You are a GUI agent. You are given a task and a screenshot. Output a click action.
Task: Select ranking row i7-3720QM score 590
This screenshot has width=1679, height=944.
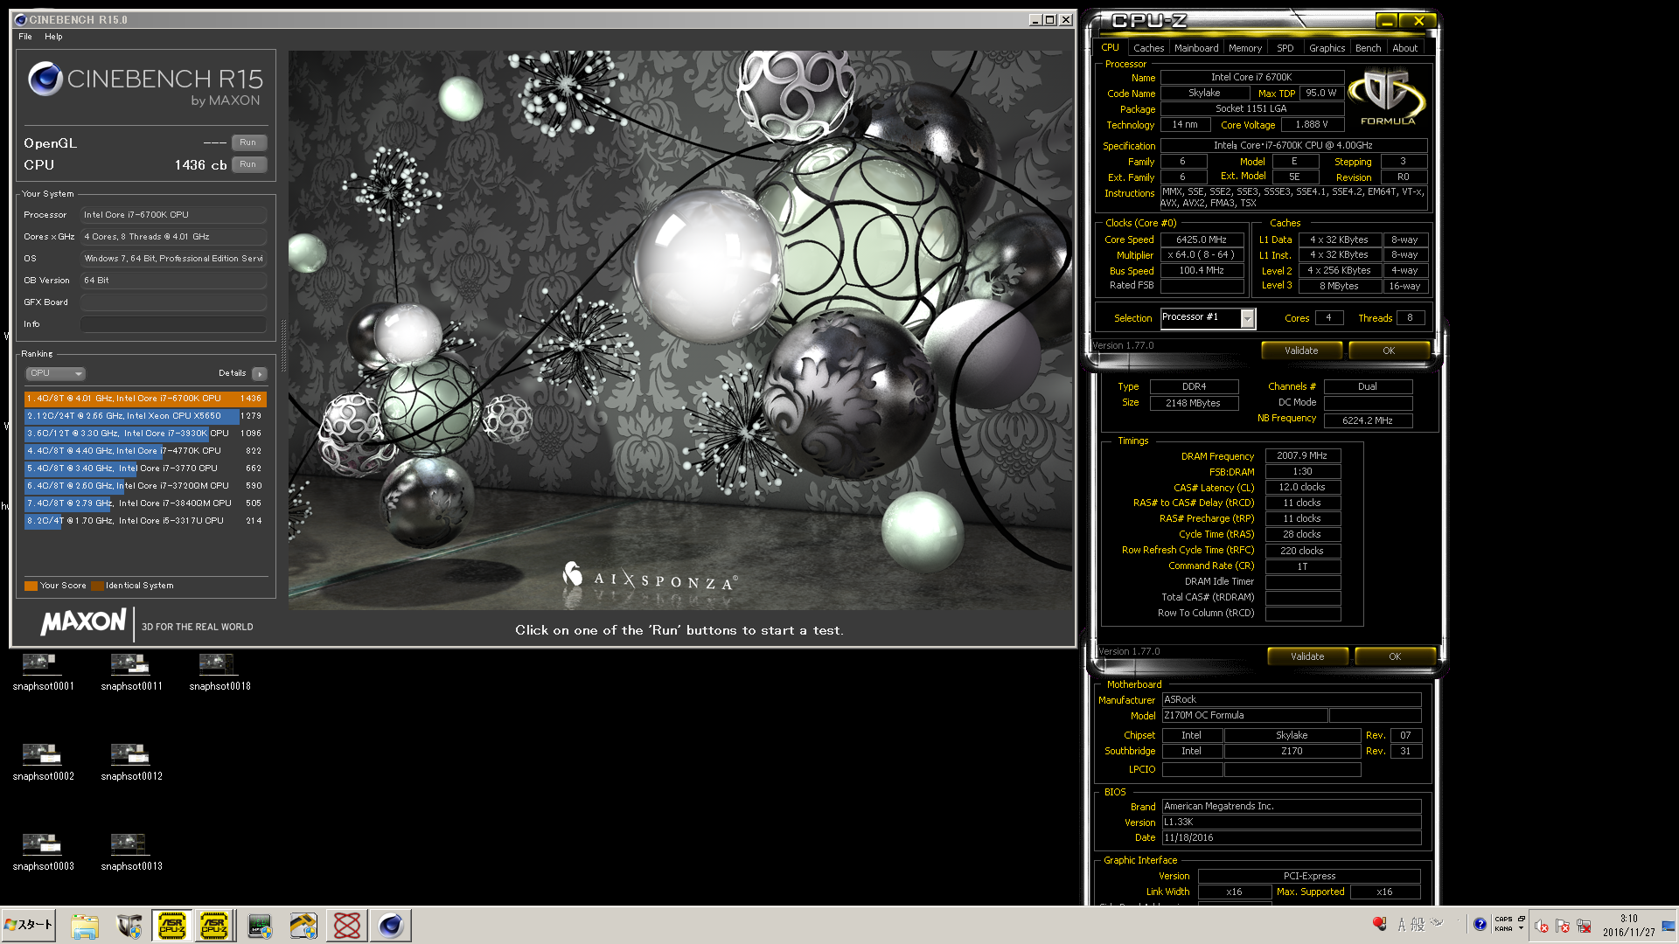click(145, 486)
